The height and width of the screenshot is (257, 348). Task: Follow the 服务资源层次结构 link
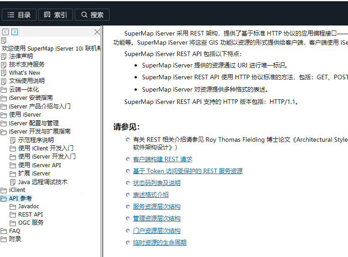click(x=157, y=207)
